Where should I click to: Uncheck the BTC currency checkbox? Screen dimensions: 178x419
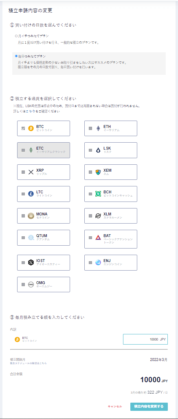tap(23, 128)
